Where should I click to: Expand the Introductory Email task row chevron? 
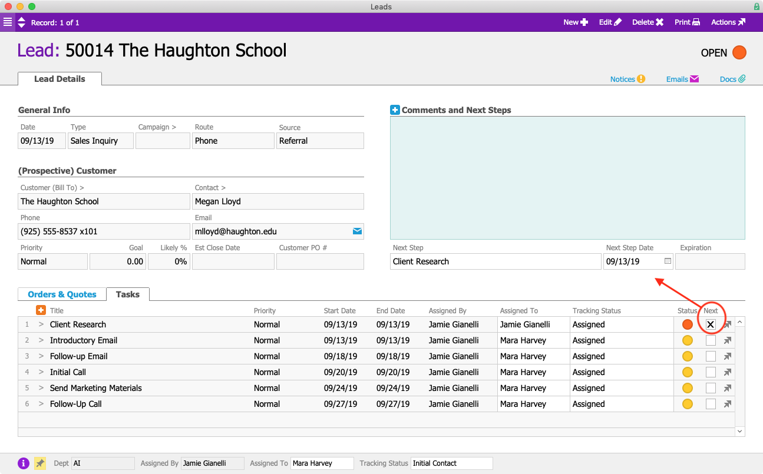41,340
